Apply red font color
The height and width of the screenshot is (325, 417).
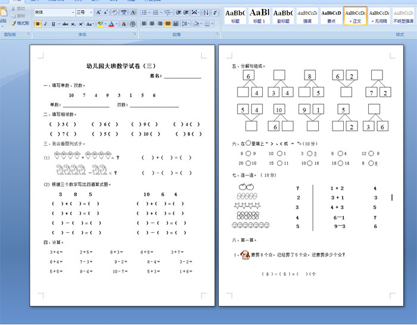pos(111,24)
